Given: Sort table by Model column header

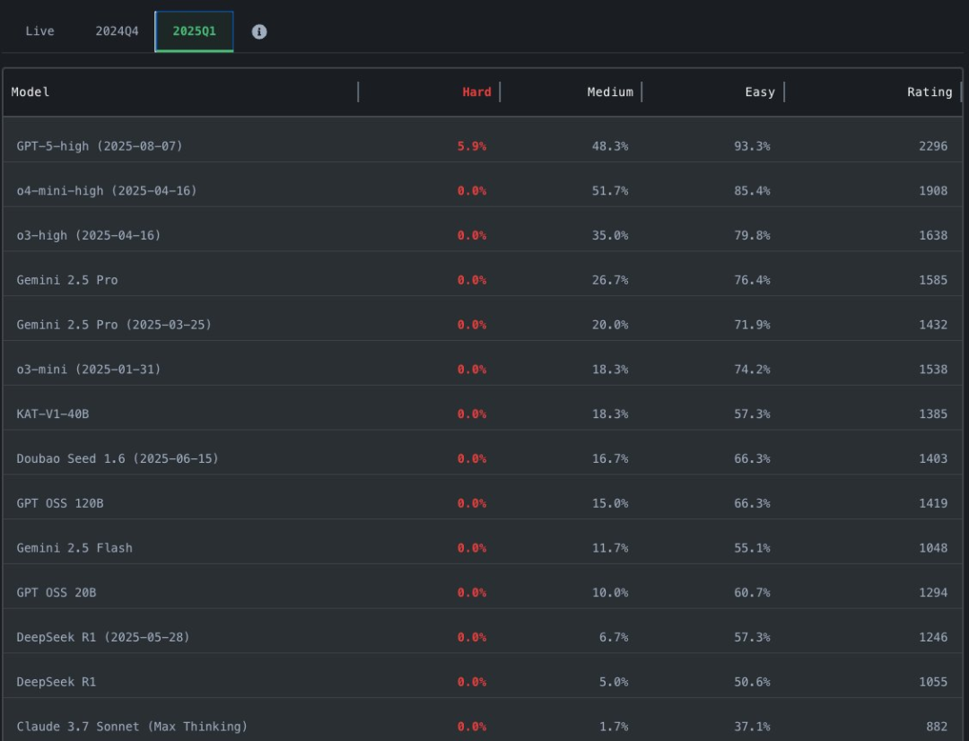Looking at the screenshot, I should (x=31, y=92).
